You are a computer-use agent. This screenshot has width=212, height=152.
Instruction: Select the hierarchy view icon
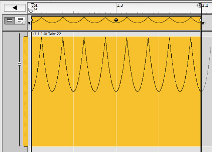point(20,21)
